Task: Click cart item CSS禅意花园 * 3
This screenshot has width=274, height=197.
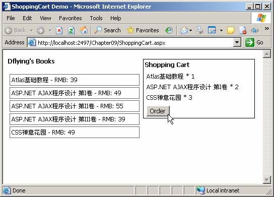Action: [169, 98]
